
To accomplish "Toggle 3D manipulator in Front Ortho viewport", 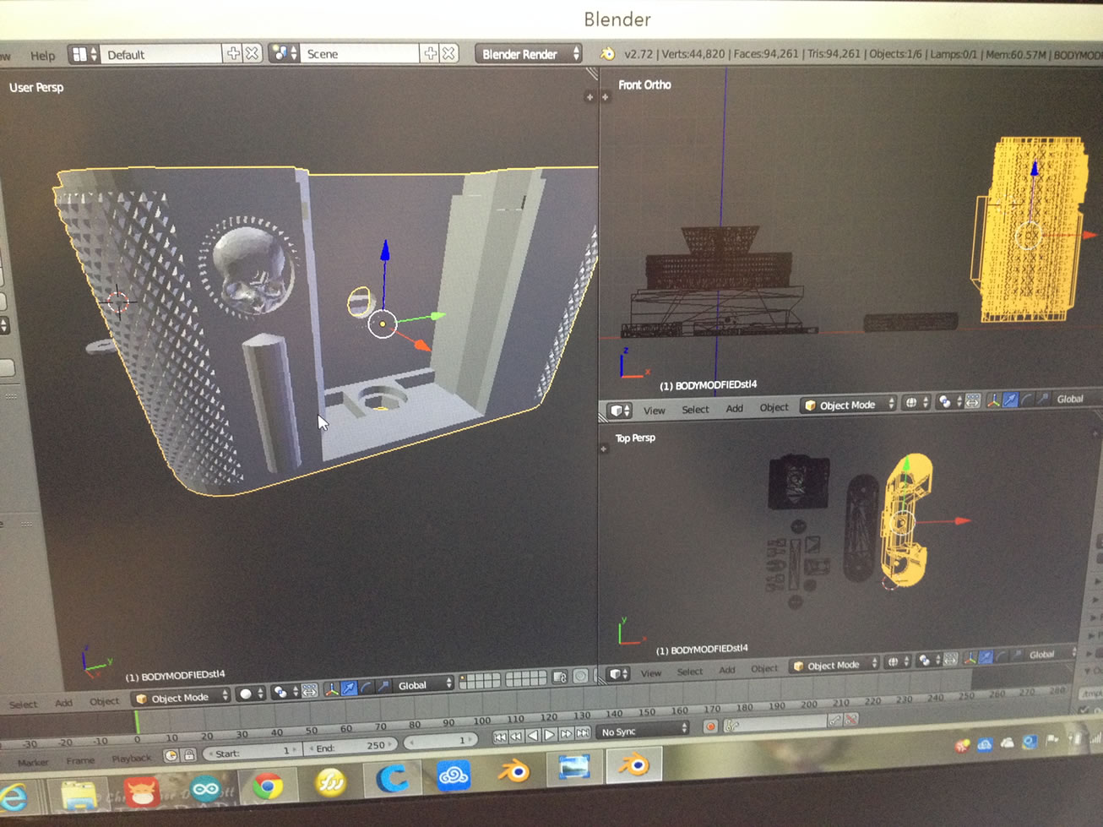I will (993, 400).
